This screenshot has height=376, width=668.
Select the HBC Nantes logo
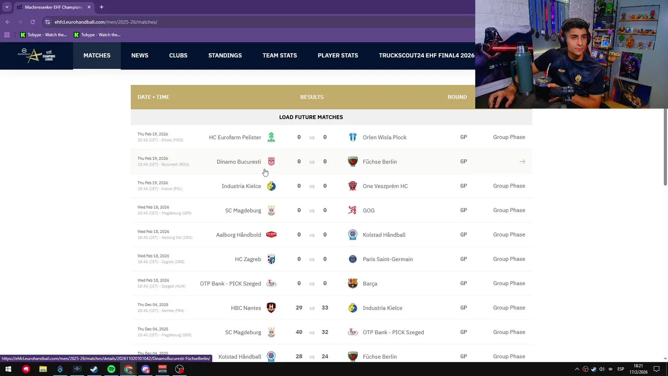pyautogui.click(x=271, y=308)
